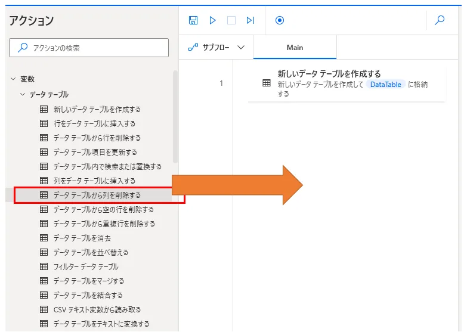The image size is (464, 332).
Task: Click the DataTable variable chip
Action: coord(386,85)
